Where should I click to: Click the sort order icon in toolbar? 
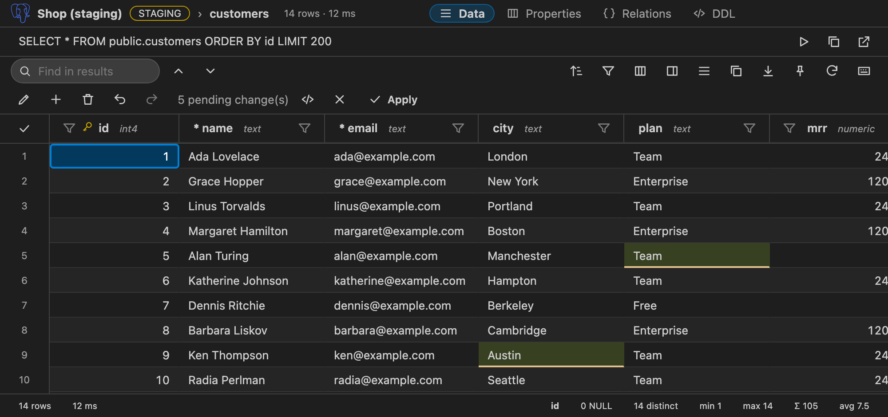tap(576, 71)
